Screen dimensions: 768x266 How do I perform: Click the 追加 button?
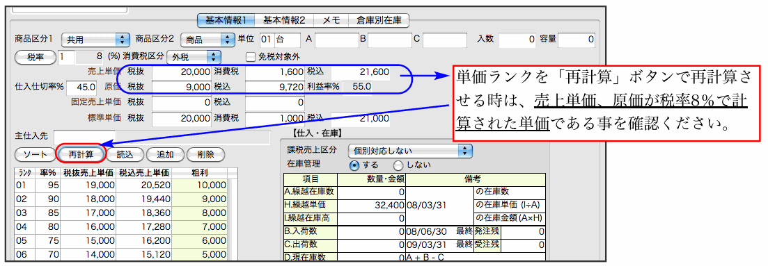click(165, 154)
